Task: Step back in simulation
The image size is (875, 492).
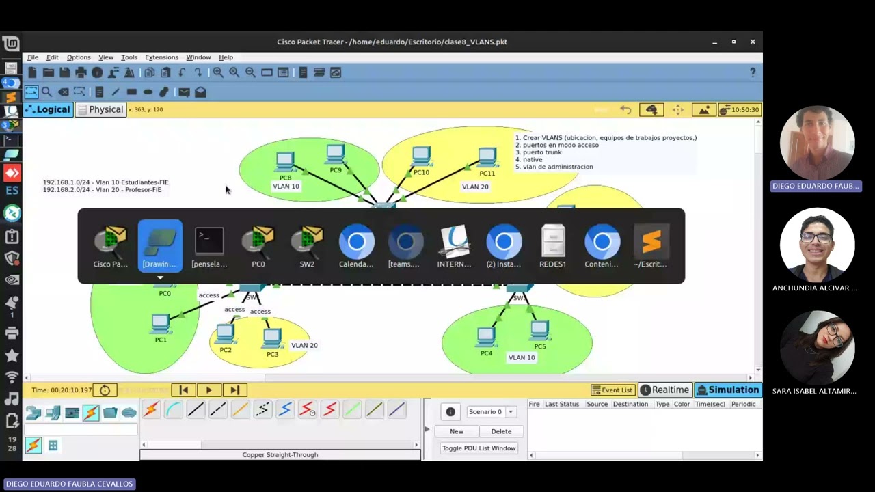Action: click(184, 389)
